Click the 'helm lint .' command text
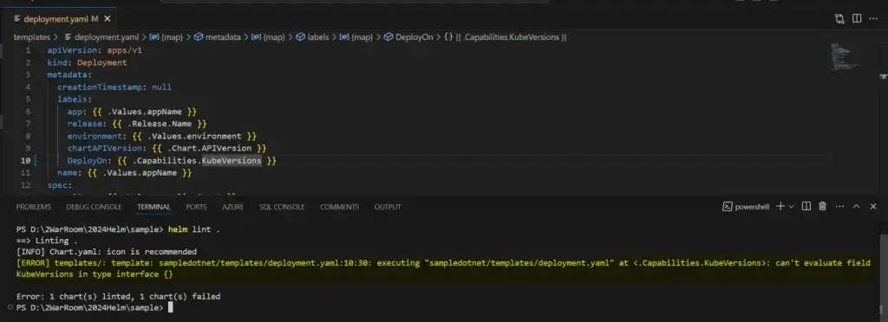The height and width of the screenshot is (322, 888). (x=194, y=230)
